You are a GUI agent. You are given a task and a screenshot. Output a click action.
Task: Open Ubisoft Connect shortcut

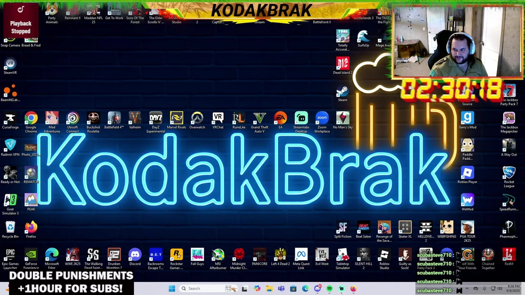tap(73, 122)
